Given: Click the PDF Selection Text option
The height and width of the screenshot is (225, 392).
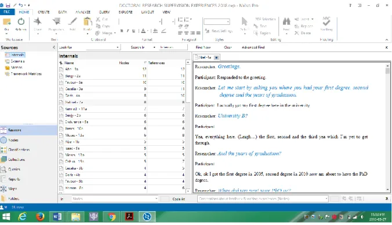Looking at the screenshot, I should (260, 26).
